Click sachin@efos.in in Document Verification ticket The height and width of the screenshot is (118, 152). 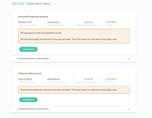(53, 22)
